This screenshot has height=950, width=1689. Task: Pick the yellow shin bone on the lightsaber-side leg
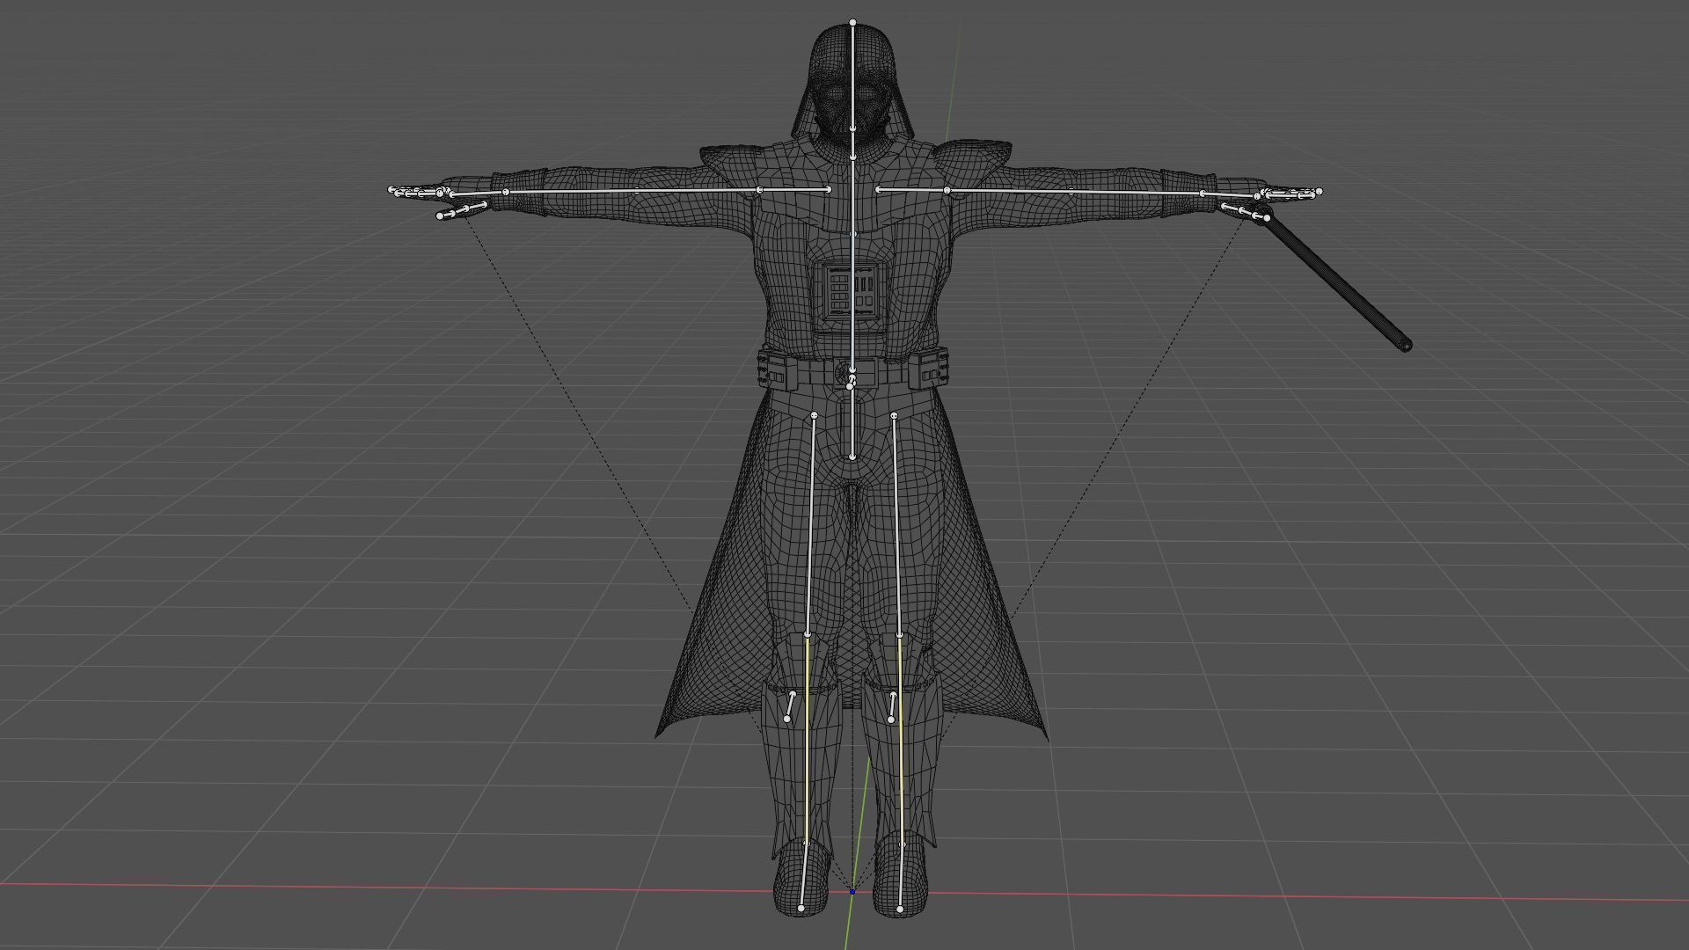pos(900,739)
